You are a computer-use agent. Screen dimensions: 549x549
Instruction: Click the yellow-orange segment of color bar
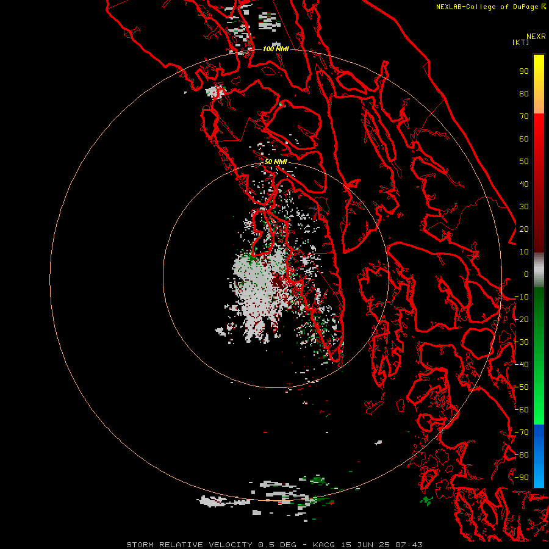(539, 84)
